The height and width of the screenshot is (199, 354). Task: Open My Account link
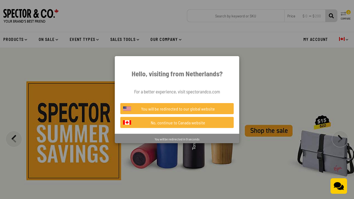316,39
